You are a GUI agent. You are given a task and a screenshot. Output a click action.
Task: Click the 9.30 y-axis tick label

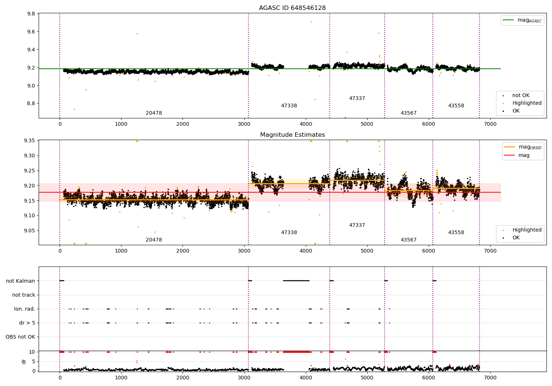point(30,156)
